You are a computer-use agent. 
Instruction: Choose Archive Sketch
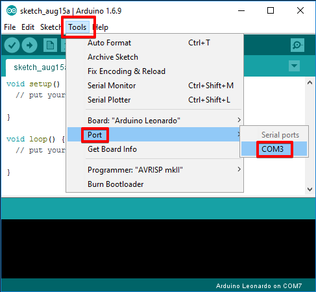click(154, 57)
